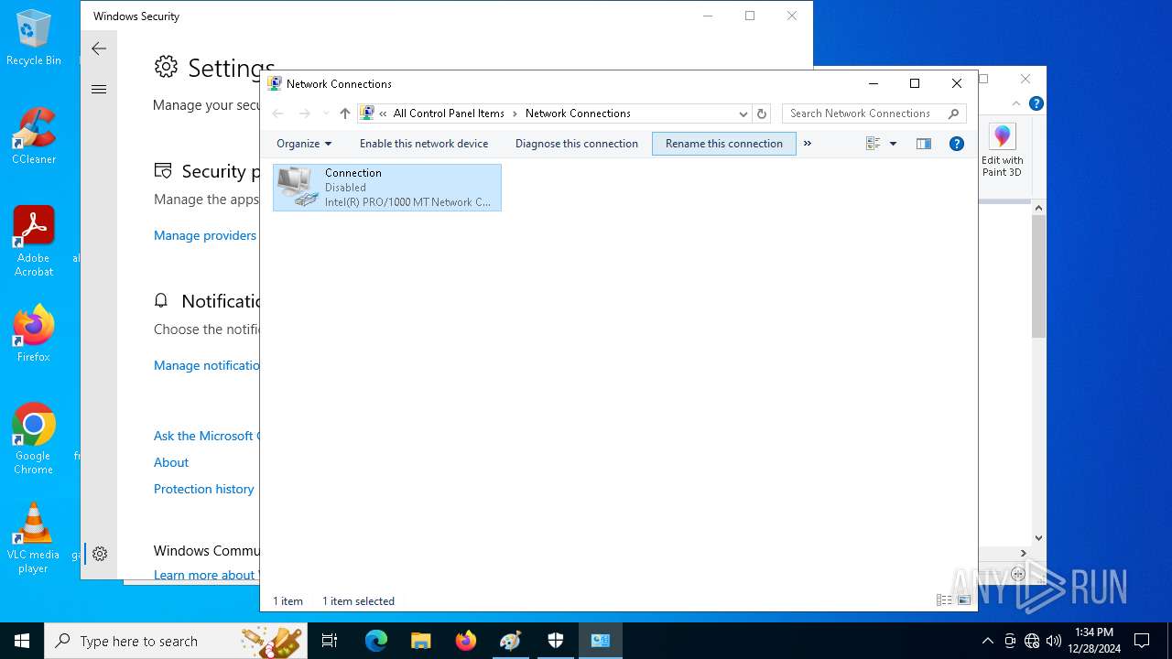1172x659 pixels.
Task: Click the taskbar search box
Action: point(174,641)
